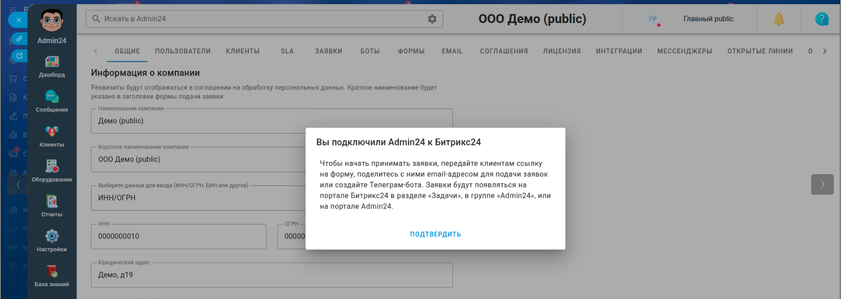Click the Admin24 avatar logo

coord(52,21)
